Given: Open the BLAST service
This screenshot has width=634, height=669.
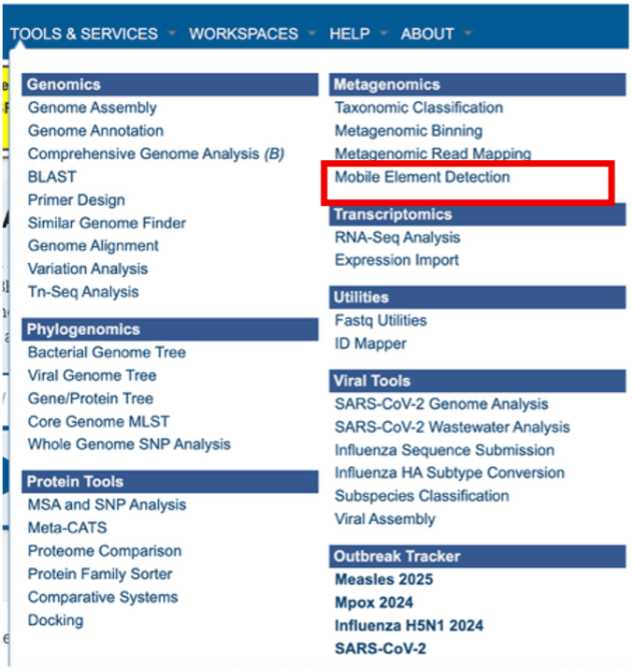Looking at the screenshot, I should pos(52,177).
